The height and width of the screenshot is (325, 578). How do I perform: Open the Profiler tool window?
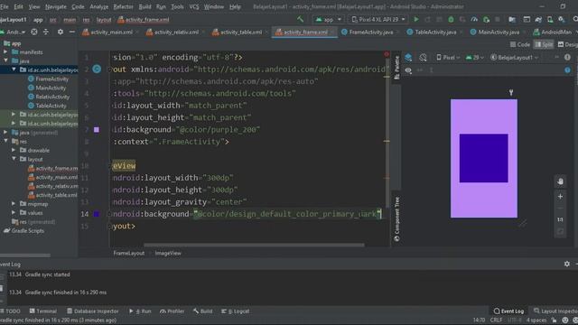pyautogui.click(x=172, y=311)
